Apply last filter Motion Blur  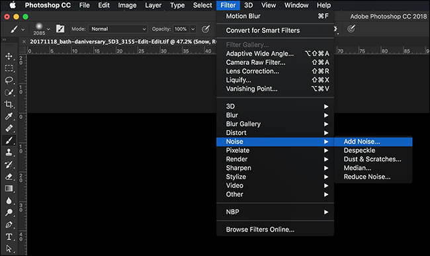coord(275,16)
